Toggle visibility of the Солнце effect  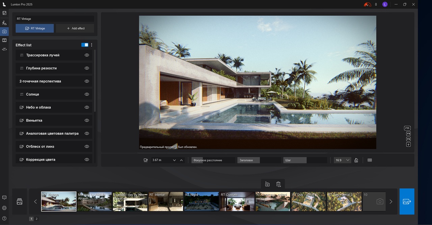(87, 94)
